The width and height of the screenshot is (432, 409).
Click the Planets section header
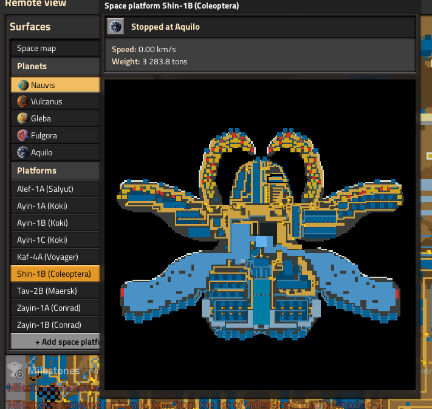[x=55, y=66]
